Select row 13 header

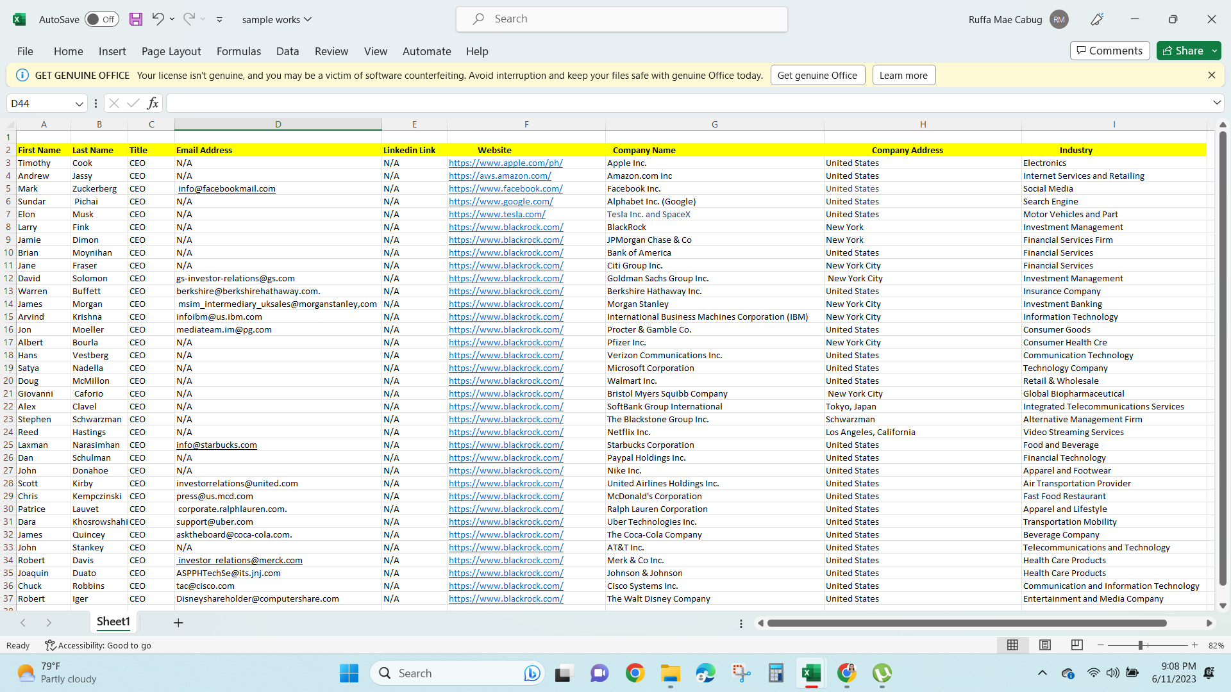point(8,291)
